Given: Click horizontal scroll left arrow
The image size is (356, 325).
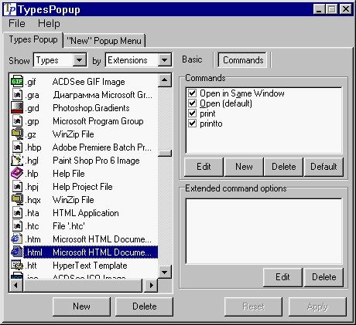Looking at the screenshot, I should coord(16,285).
